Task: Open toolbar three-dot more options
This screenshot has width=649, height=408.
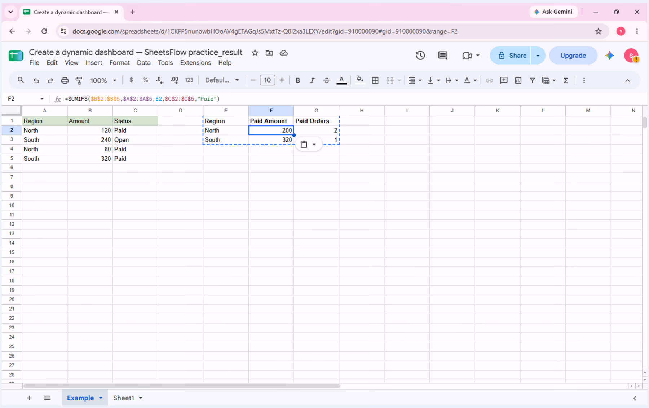Action: click(x=584, y=80)
